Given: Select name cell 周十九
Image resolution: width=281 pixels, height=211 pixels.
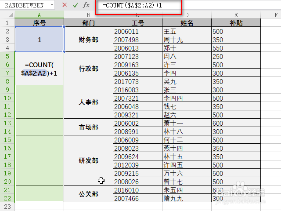Looking at the screenshot, I should [x=187, y=40].
